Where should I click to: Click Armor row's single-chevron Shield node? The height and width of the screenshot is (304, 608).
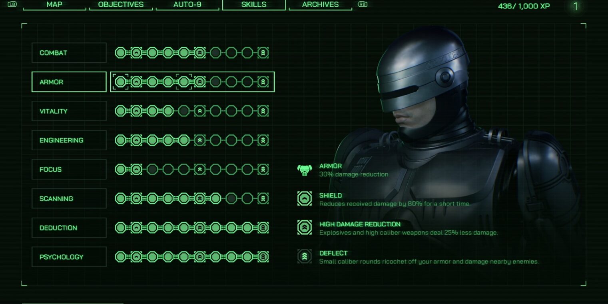[136, 82]
